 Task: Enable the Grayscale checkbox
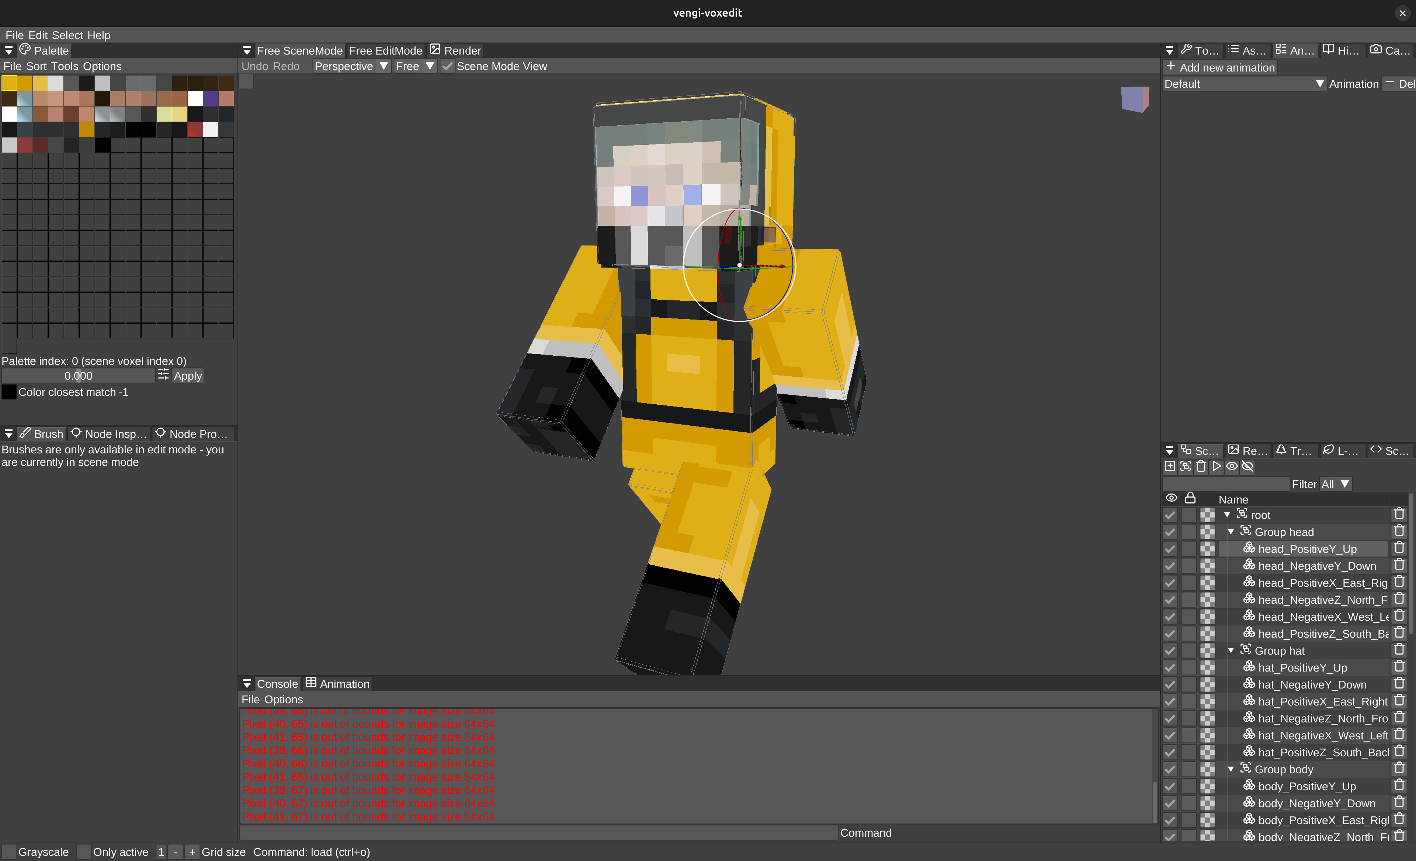tap(9, 852)
